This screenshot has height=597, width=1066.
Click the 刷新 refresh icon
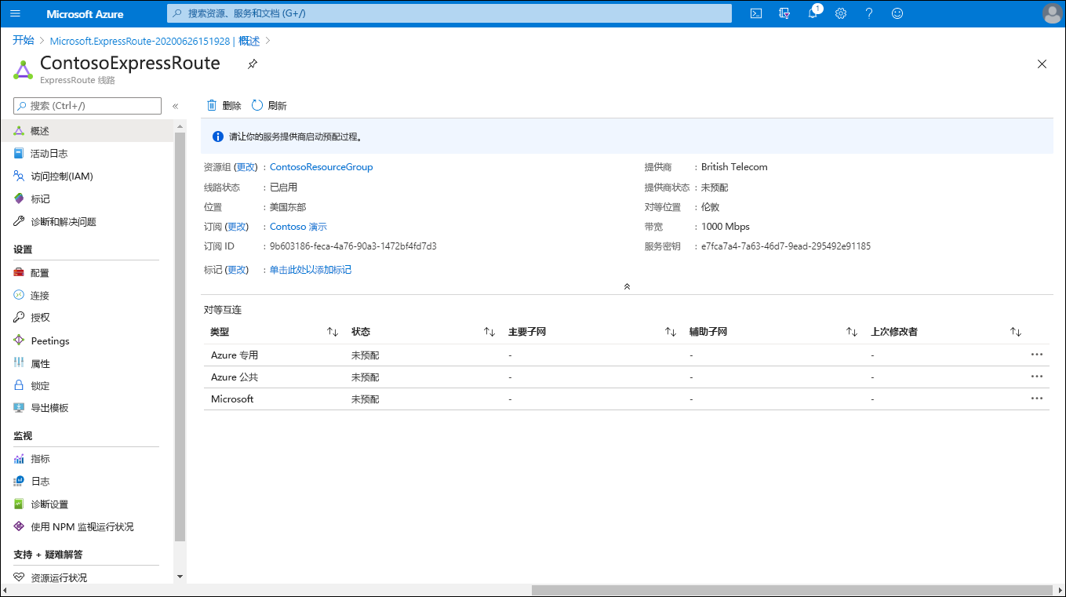click(x=257, y=105)
